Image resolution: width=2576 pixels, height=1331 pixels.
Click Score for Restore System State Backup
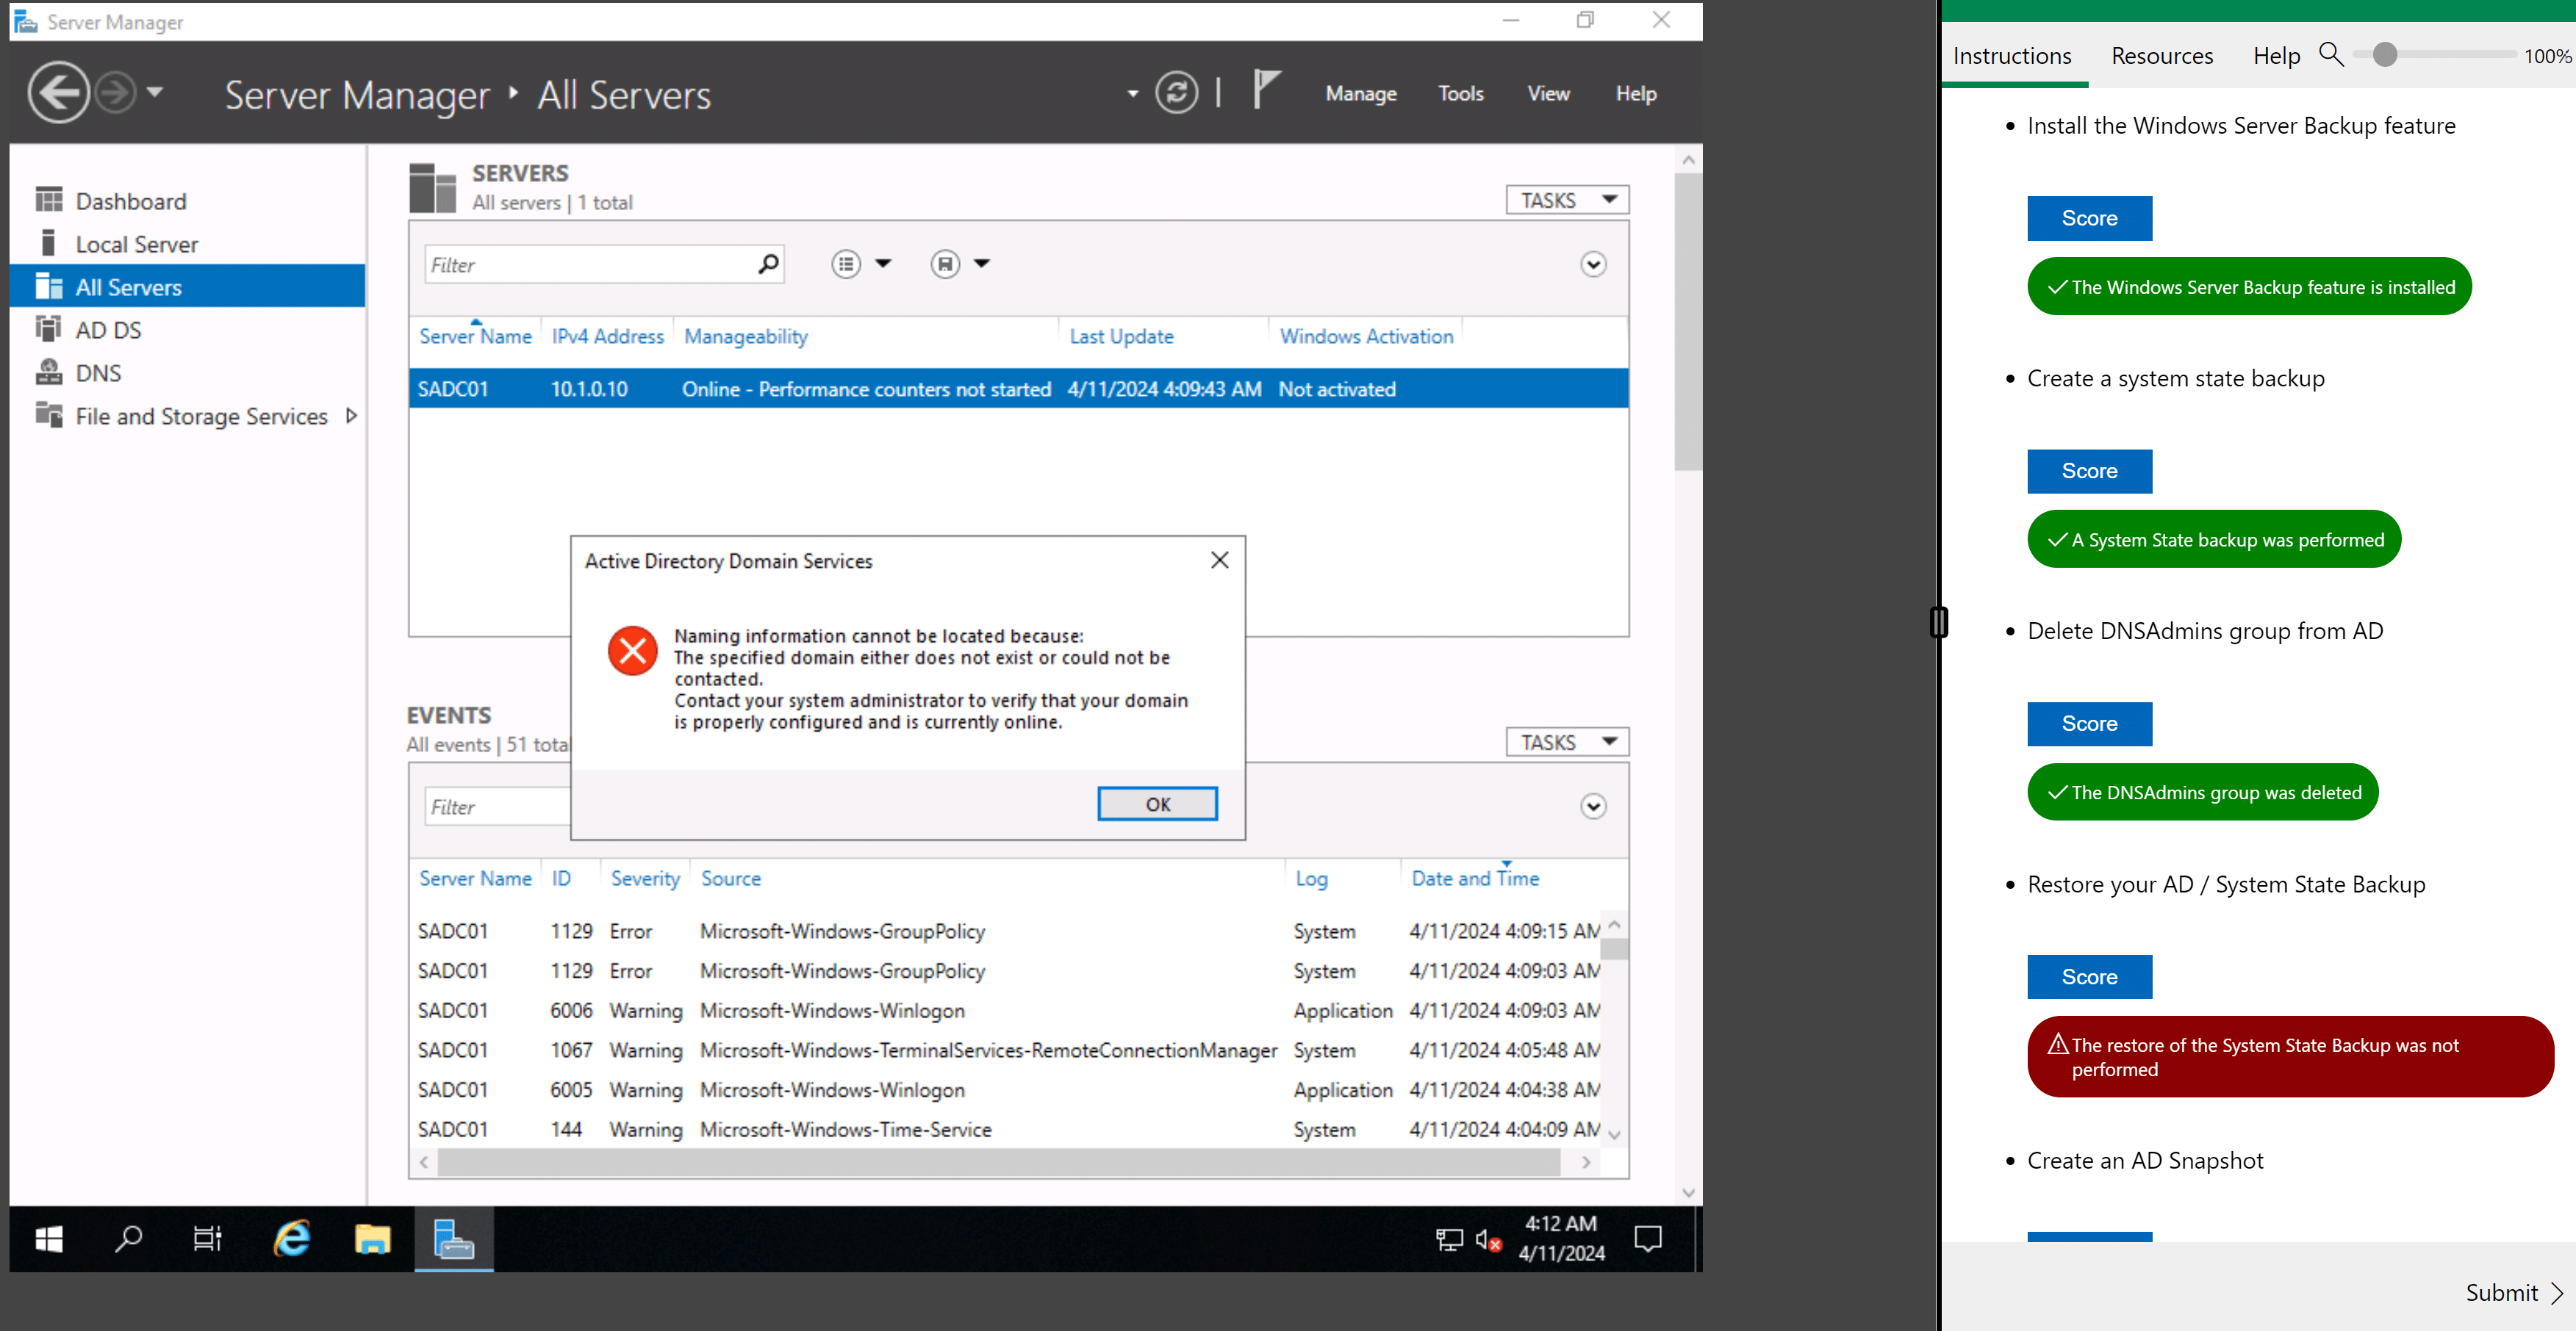[x=2089, y=976]
